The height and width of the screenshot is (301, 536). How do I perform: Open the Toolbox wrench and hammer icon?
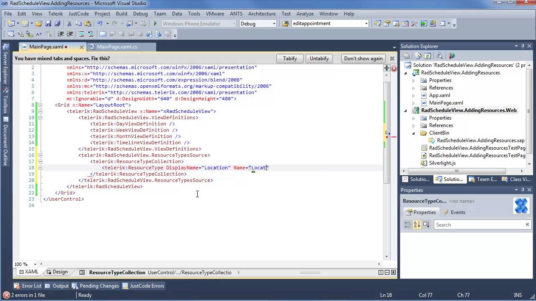point(415,24)
